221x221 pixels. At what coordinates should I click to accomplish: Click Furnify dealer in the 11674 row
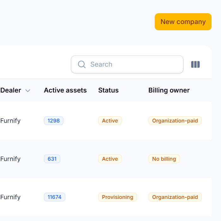click(x=10, y=197)
